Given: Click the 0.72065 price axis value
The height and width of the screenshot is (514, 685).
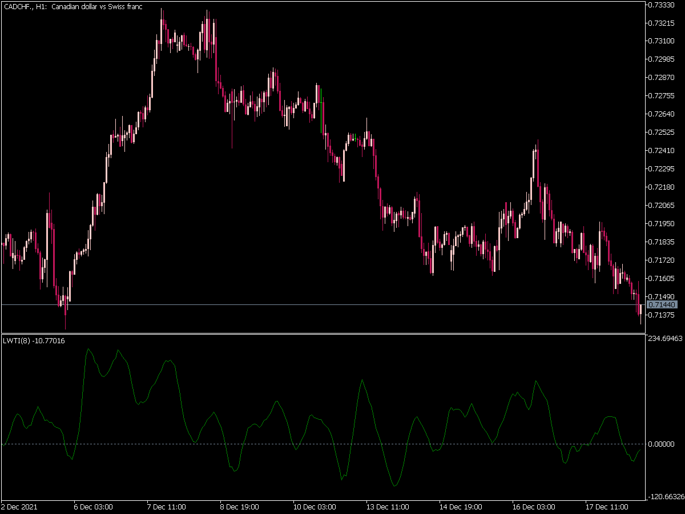Looking at the screenshot, I should (x=662, y=206).
